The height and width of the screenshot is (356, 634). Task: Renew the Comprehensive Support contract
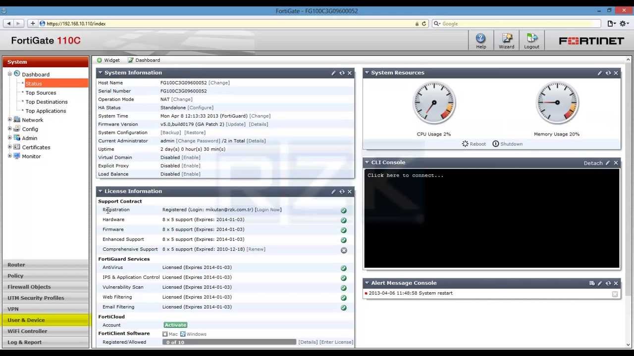tap(256, 249)
